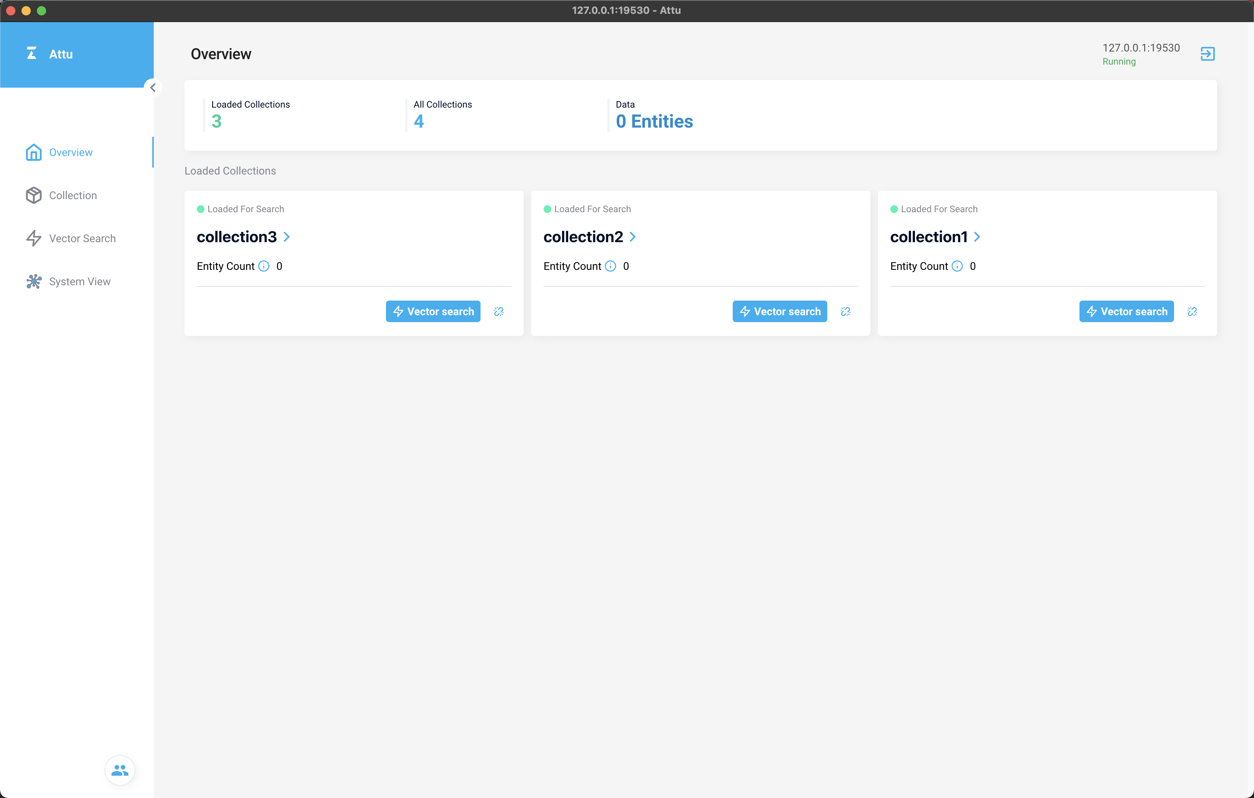This screenshot has height=798, width=1254.
Task: Collapse the sidebar with the chevron arrow
Action: [153, 88]
